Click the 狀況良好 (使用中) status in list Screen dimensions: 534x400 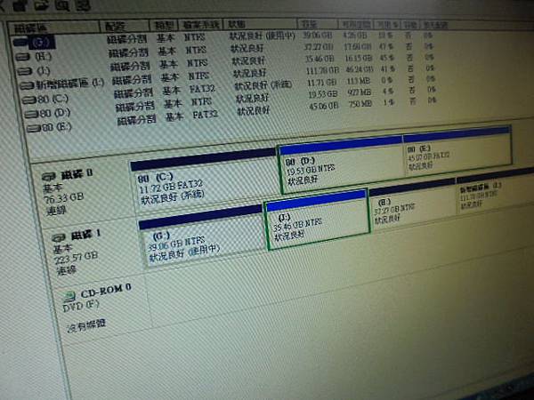click(x=262, y=36)
